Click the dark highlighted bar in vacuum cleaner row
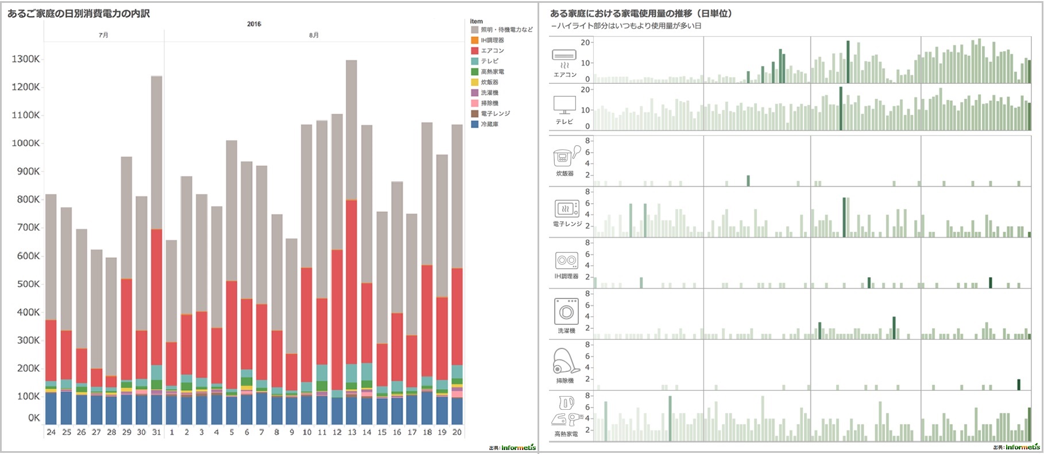 click(x=1019, y=385)
